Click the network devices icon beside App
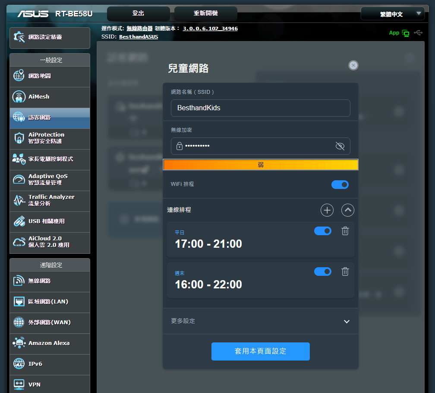The image size is (435, 393). [x=406, y=33]
